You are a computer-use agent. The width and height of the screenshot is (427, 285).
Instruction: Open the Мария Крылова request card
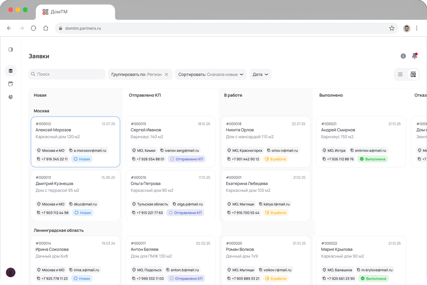point(361,260)
